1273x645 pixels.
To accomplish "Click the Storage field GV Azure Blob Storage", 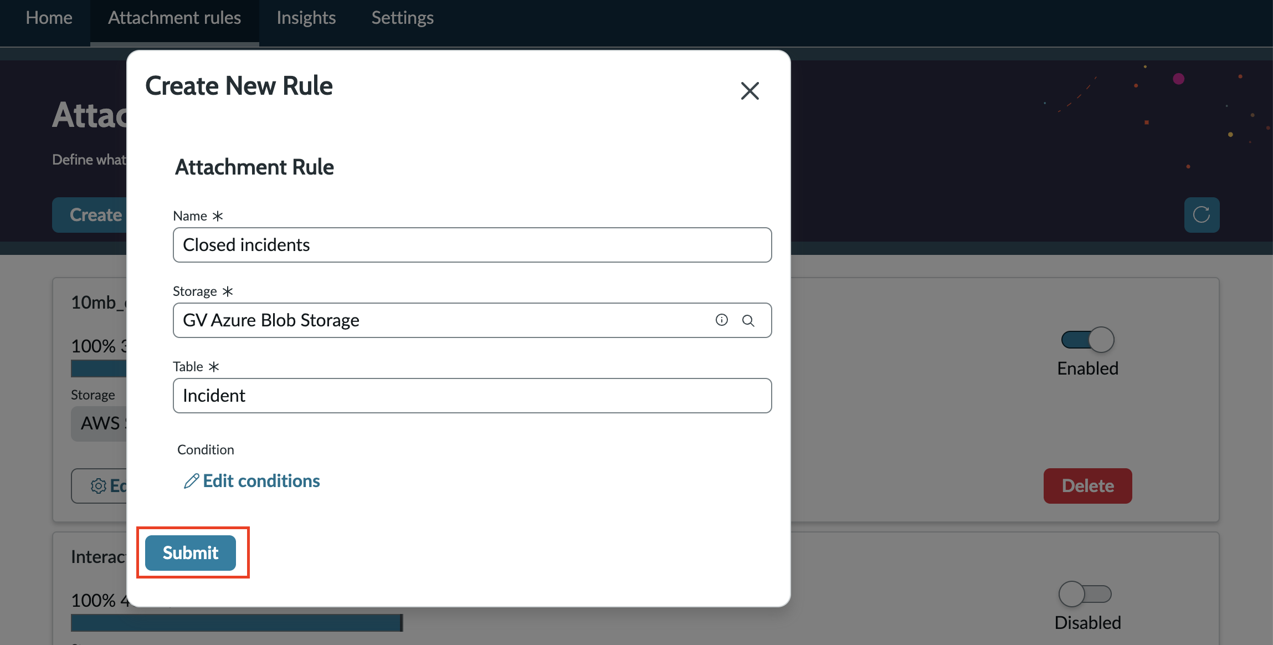I will (472, 320).
